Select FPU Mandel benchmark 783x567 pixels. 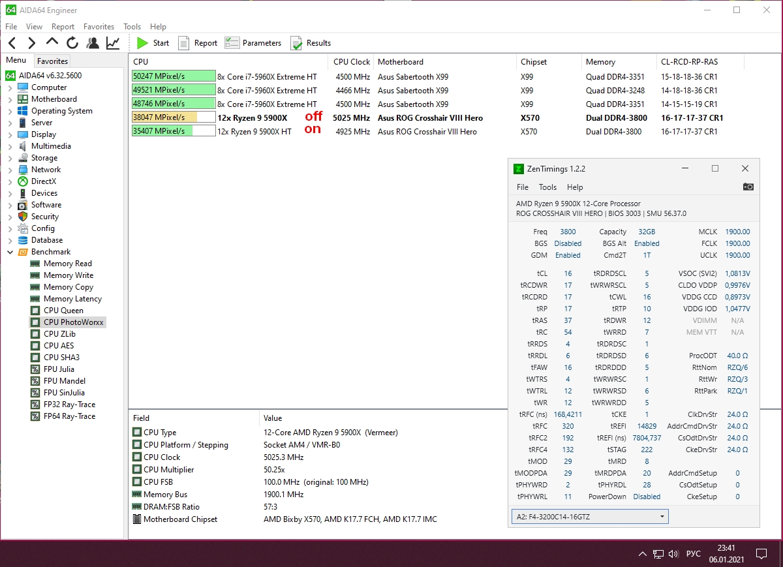click(x=65, y=381)
